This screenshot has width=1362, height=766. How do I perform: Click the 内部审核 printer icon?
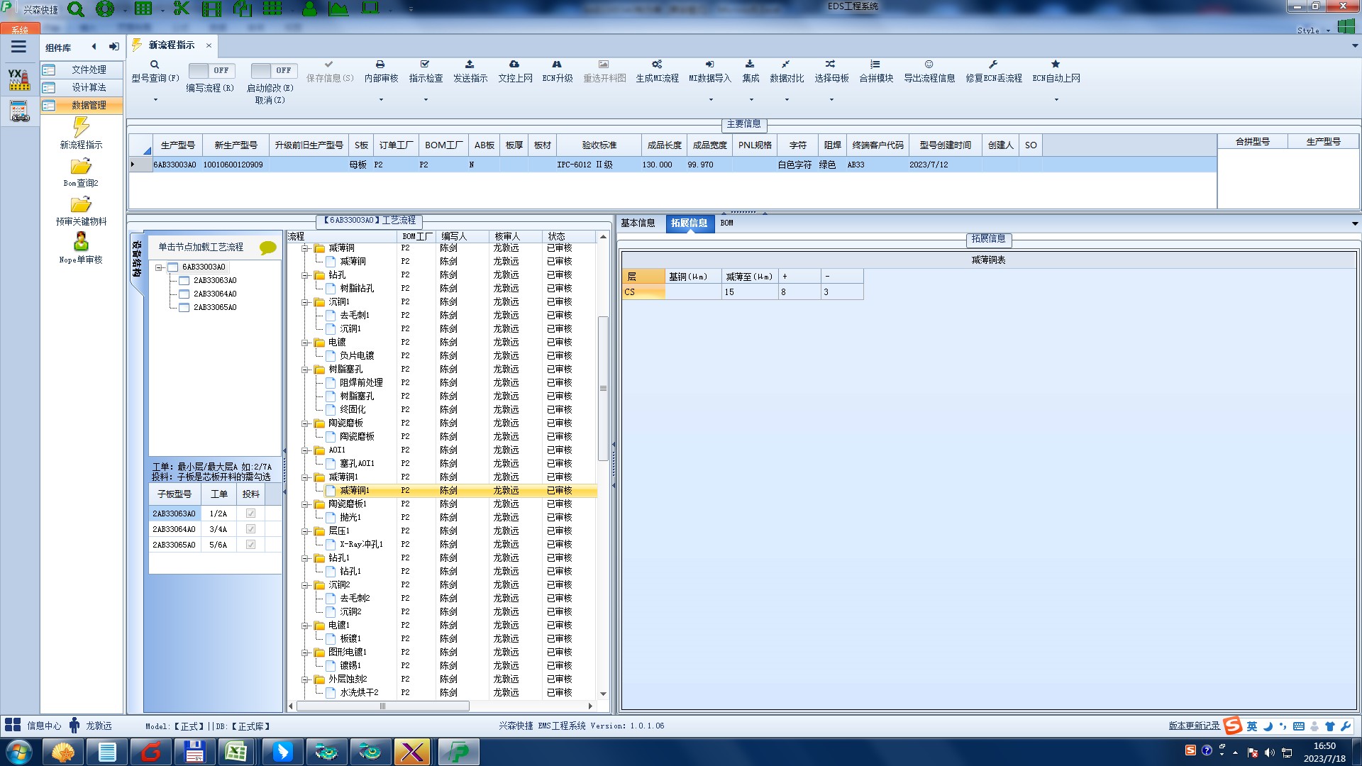(380, 65)
